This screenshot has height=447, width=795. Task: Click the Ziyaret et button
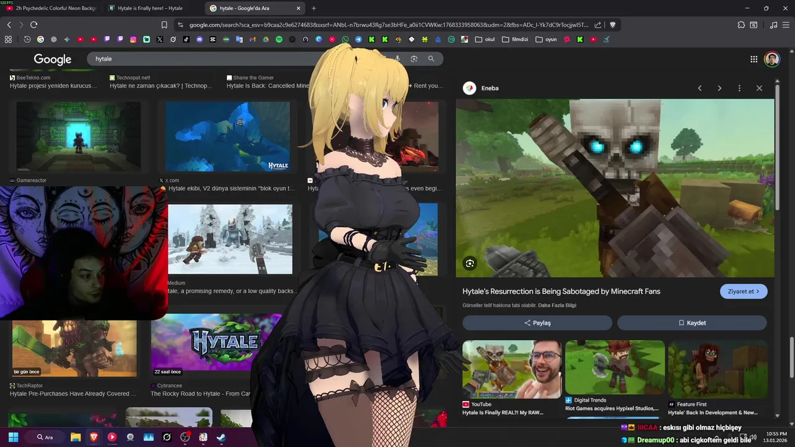tap(743, 291)
